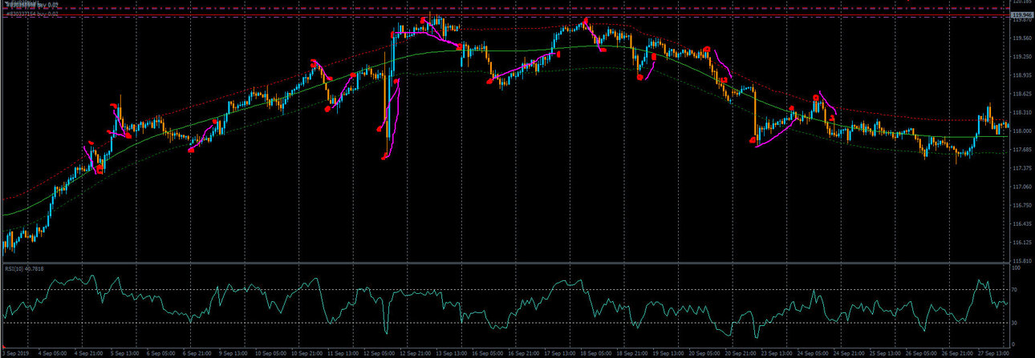1035x358 pixels.
Task: Click price scale value 116.750
Action: [1021, 205]
